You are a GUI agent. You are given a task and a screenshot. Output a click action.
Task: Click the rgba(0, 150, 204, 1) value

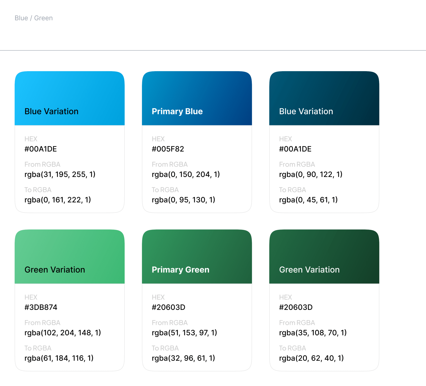186,174
